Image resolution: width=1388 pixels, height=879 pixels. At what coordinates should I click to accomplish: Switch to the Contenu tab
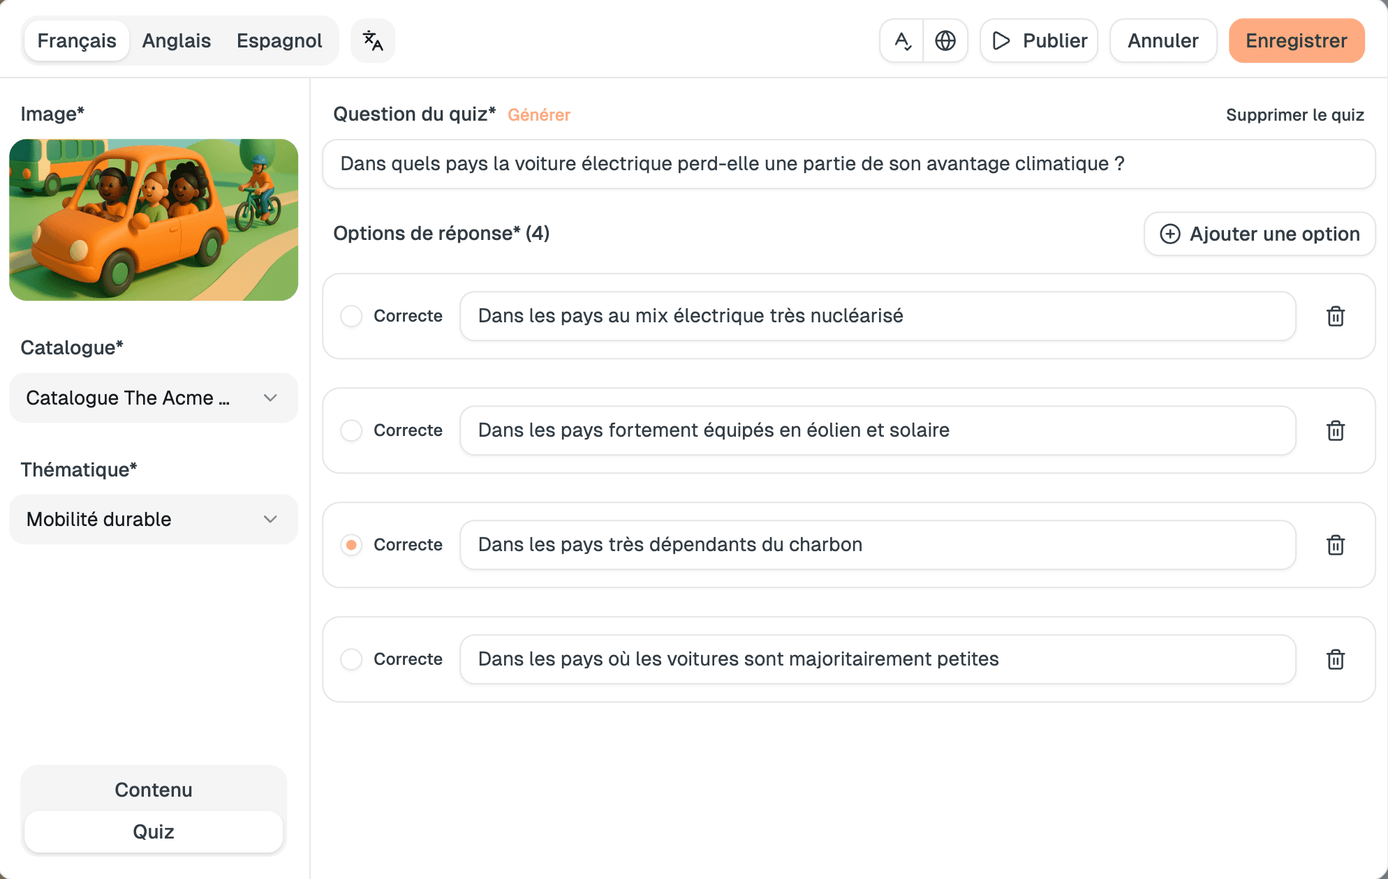click(x=153, y=789)
